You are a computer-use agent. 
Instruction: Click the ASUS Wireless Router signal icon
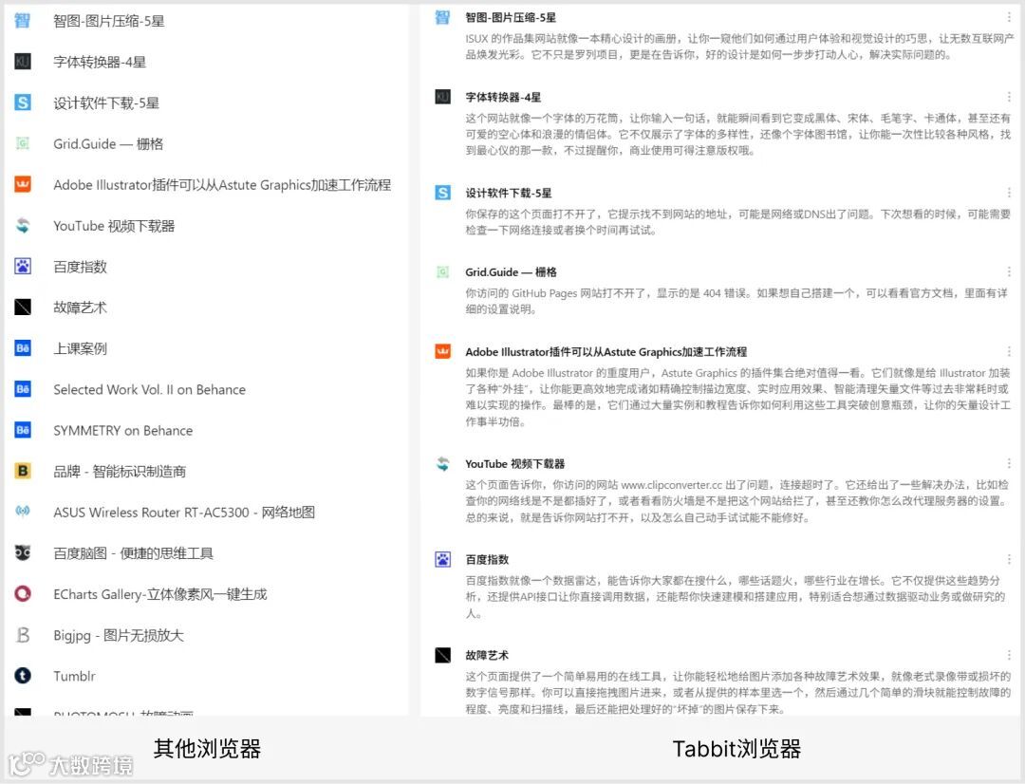point(22,512)
